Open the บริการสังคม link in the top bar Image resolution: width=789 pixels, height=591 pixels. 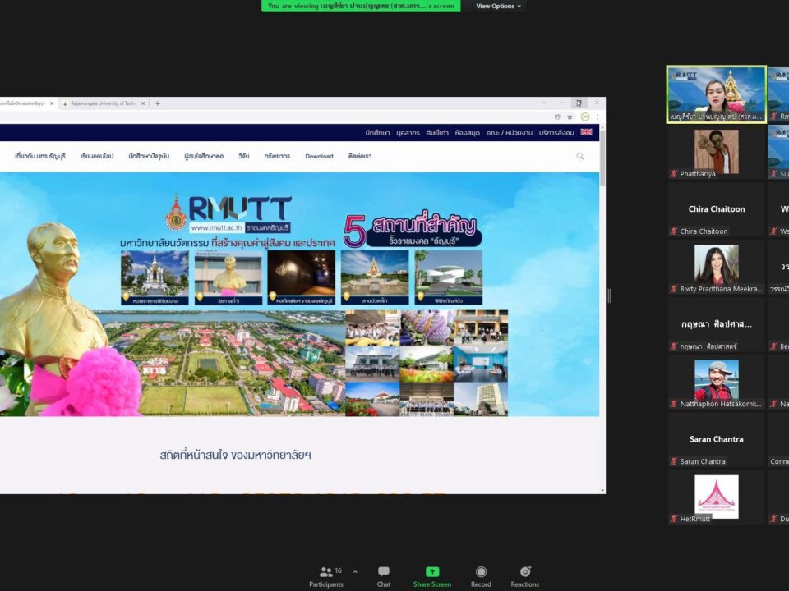[556, 133]
